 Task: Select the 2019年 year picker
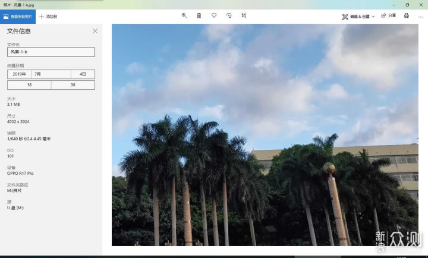point(20,74)
